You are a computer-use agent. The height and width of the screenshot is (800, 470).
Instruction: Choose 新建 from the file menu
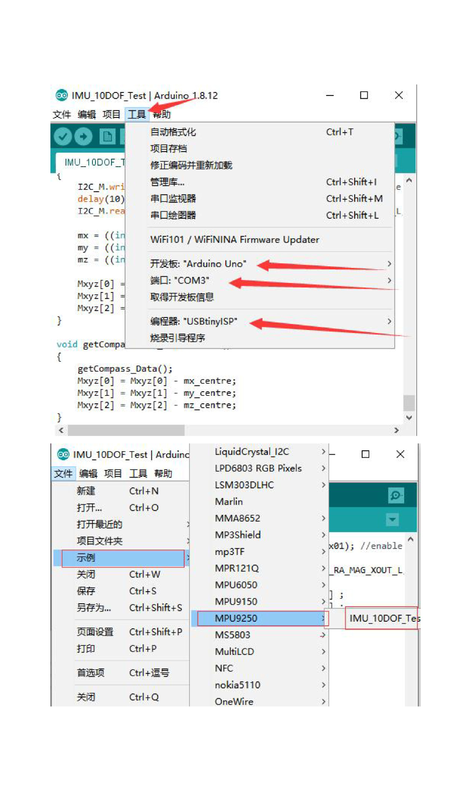121,491
